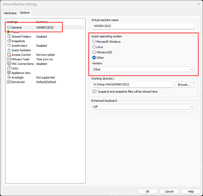Select the Other guest OS radio
The width and height of the screenshot is (203, 196).
pos(94,57)
